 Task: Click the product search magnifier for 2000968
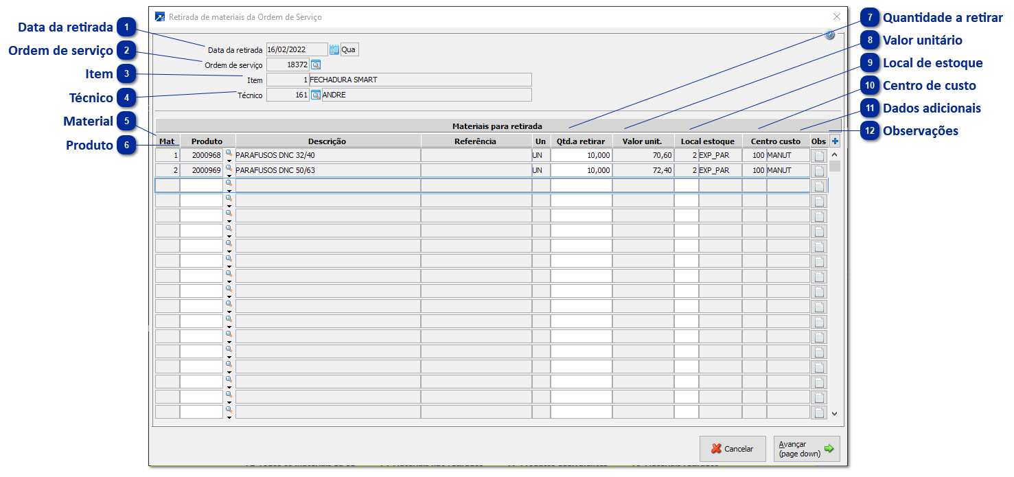[229, 153]
